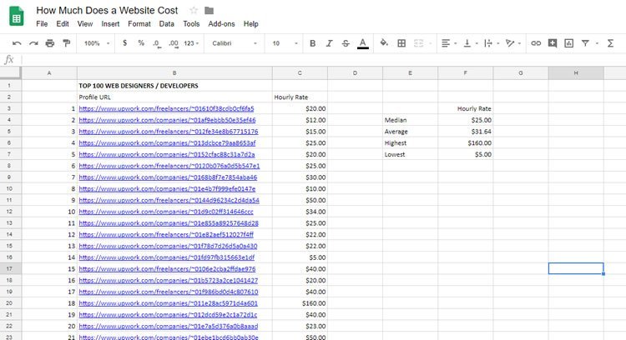Open the Edit menu
Screen dimensions: 626x340
pyautogui.click(x=63, y=24)
